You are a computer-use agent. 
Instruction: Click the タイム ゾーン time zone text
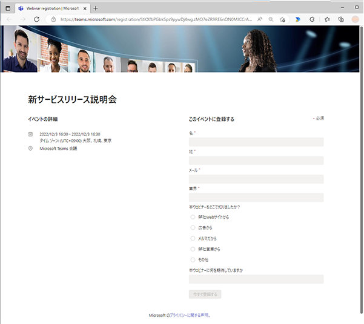76,141
